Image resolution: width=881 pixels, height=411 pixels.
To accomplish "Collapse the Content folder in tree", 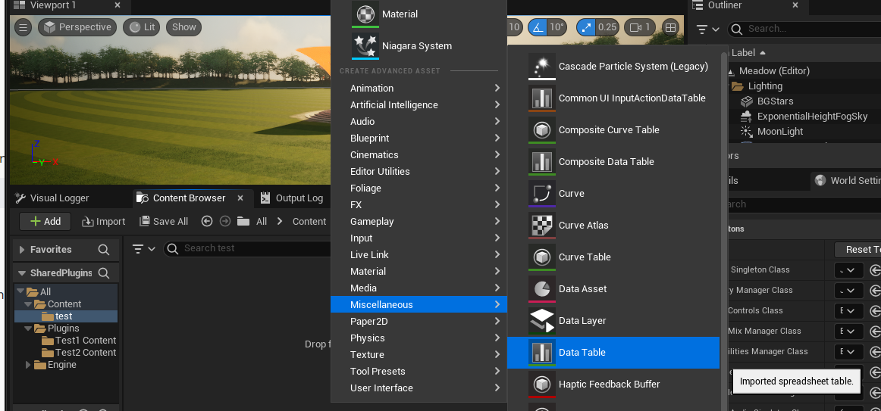I will [x=29, y=304].
